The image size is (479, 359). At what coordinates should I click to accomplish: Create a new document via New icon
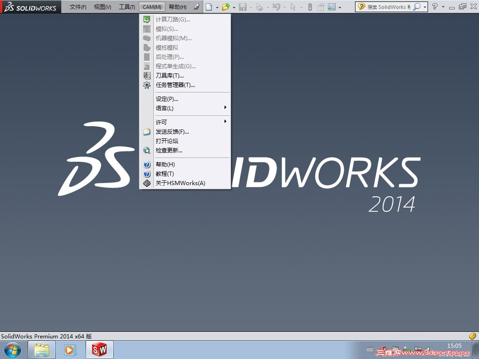click(x=209, y=7)
